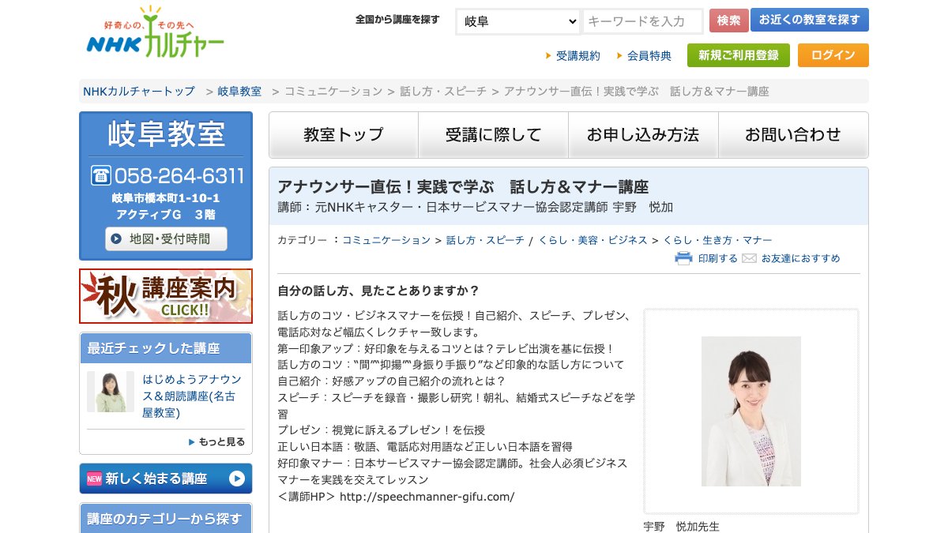The image size is (948, 533).
Task: Click the 検索 button
Action: [729, 21]
